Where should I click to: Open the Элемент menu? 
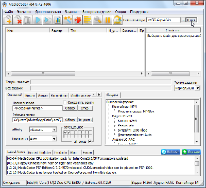coord(24,12)
